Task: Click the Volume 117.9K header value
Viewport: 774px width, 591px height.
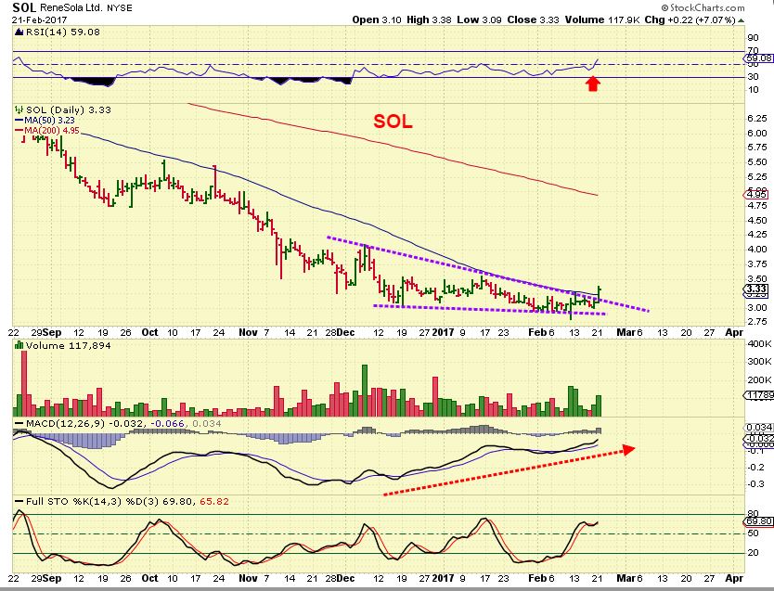Action: [602, 19]
